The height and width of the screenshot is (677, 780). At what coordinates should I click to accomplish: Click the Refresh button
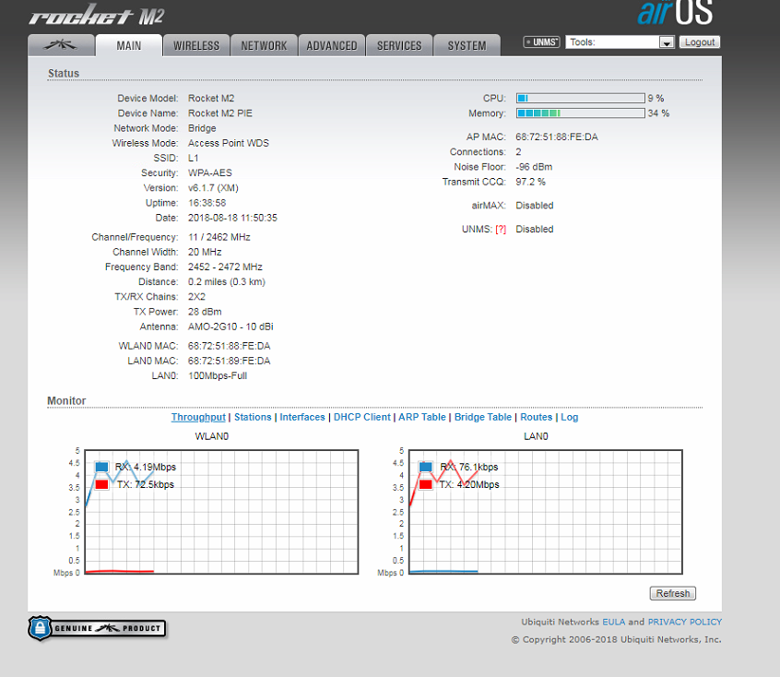672,593
